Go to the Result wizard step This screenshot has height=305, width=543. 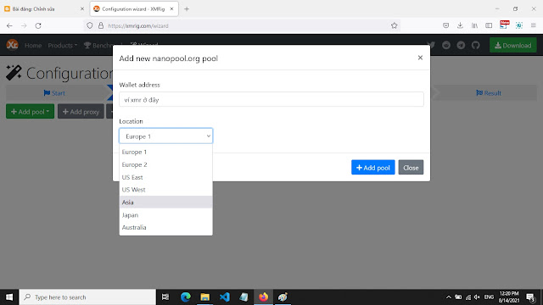coord(489,93)
